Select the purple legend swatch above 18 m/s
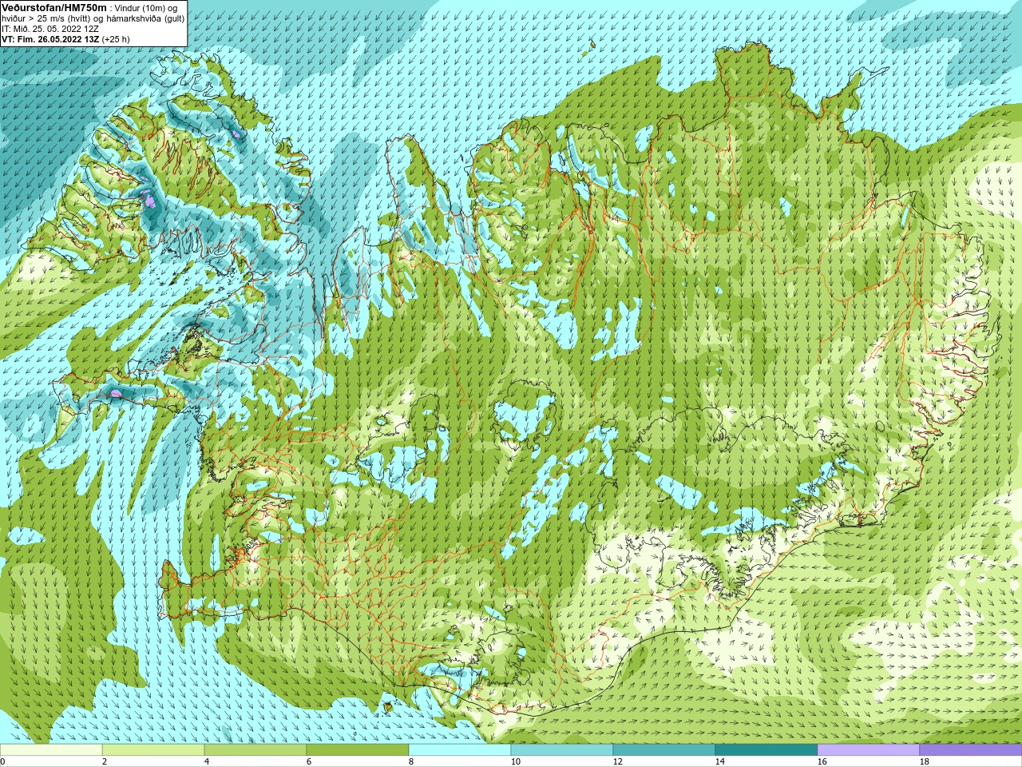 click(971, 750)
